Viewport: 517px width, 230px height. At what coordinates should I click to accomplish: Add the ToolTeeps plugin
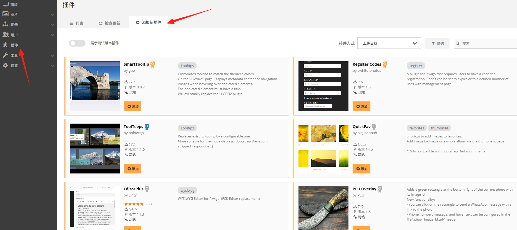click(x=132, y=169)
